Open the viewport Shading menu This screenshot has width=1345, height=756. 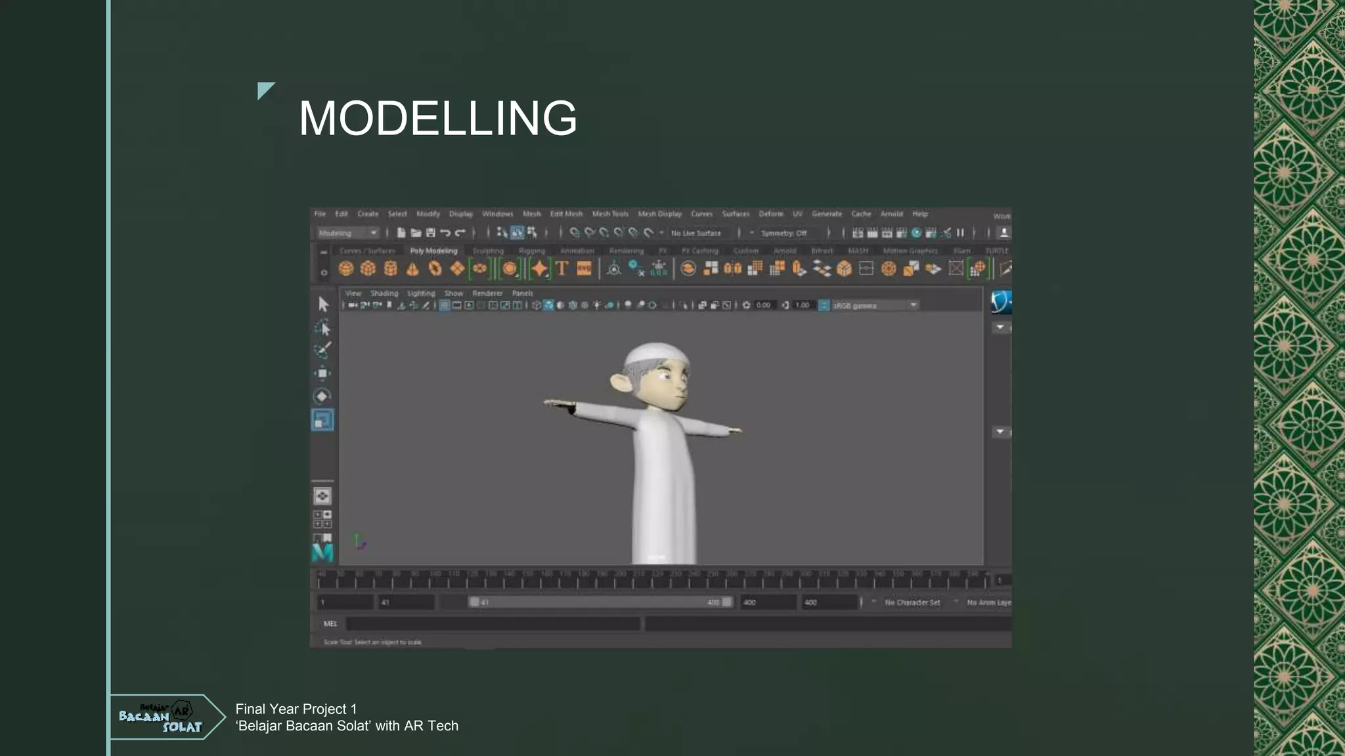click(384, 293)
